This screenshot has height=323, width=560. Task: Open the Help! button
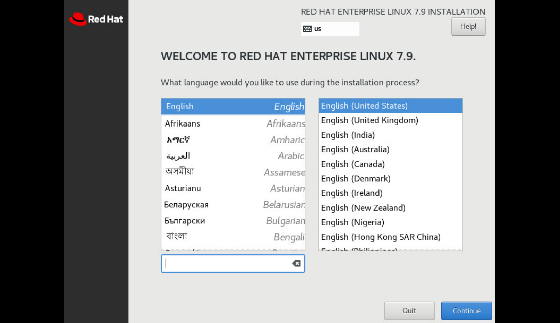(x=468, y=27)
